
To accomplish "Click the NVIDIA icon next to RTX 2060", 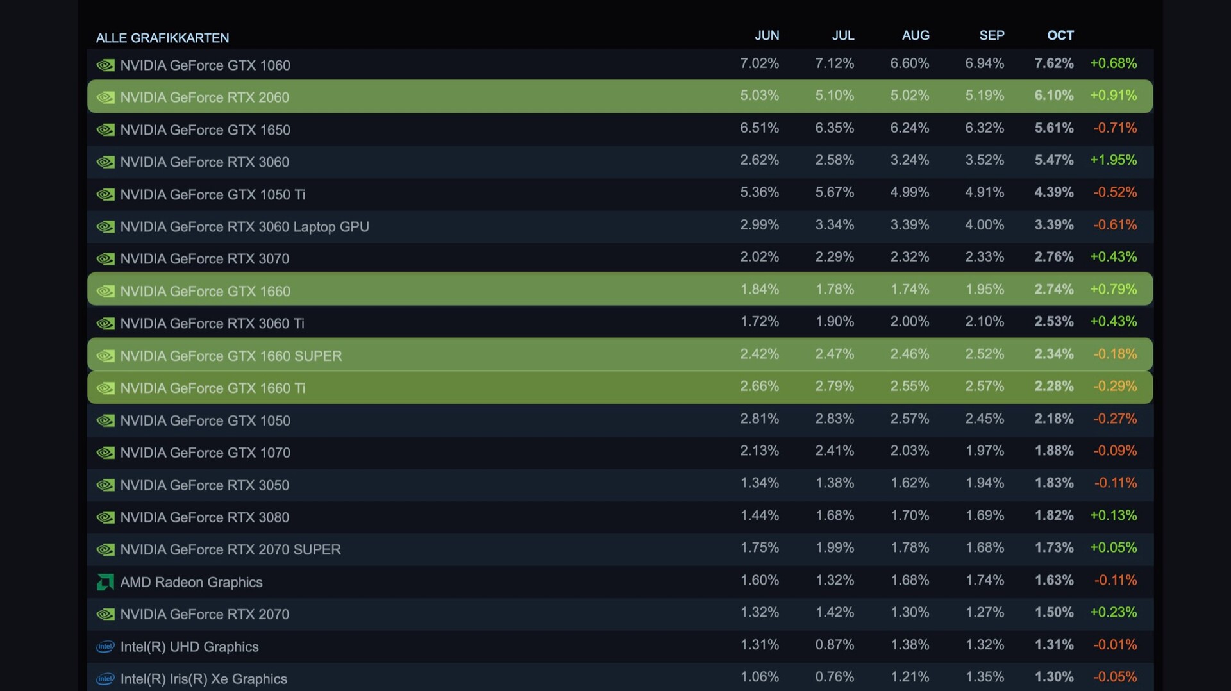I will point(105,97).
